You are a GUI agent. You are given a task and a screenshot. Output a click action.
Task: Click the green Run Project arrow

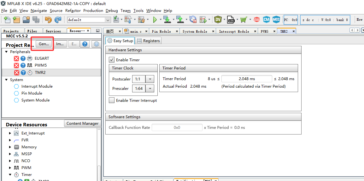click(155, 20)
